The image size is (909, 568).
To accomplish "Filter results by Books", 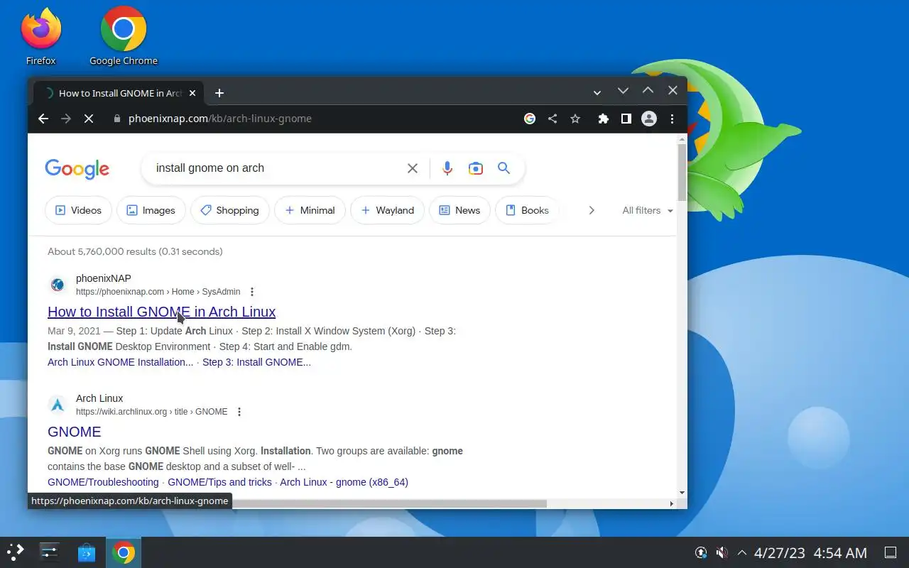I will [x=527, y=210].
